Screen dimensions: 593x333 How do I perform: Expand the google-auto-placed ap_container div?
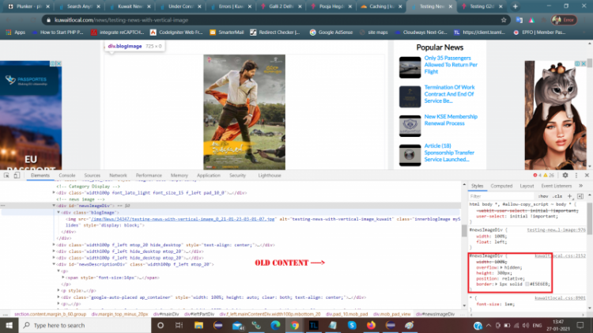point(59,297)
